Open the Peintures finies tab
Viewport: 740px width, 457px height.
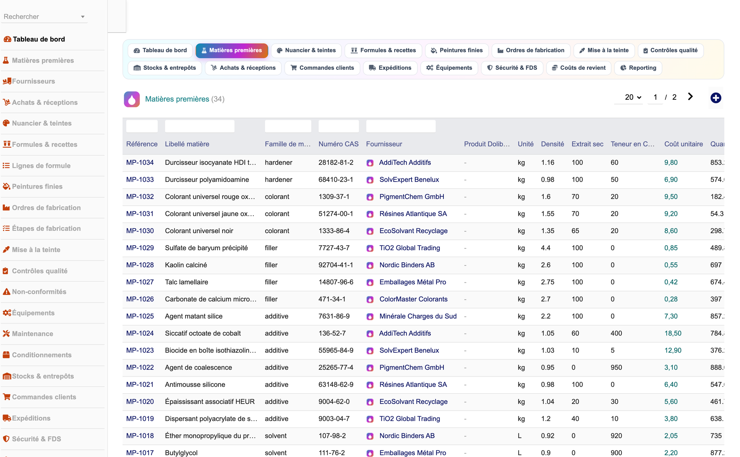(x=457, y=50)
